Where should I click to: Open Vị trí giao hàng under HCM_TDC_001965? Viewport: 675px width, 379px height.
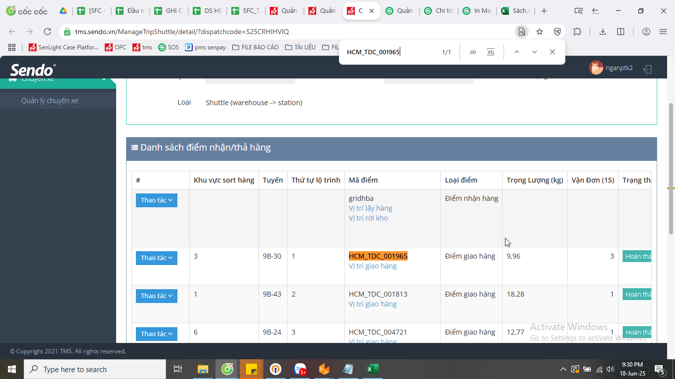[373, 266]
